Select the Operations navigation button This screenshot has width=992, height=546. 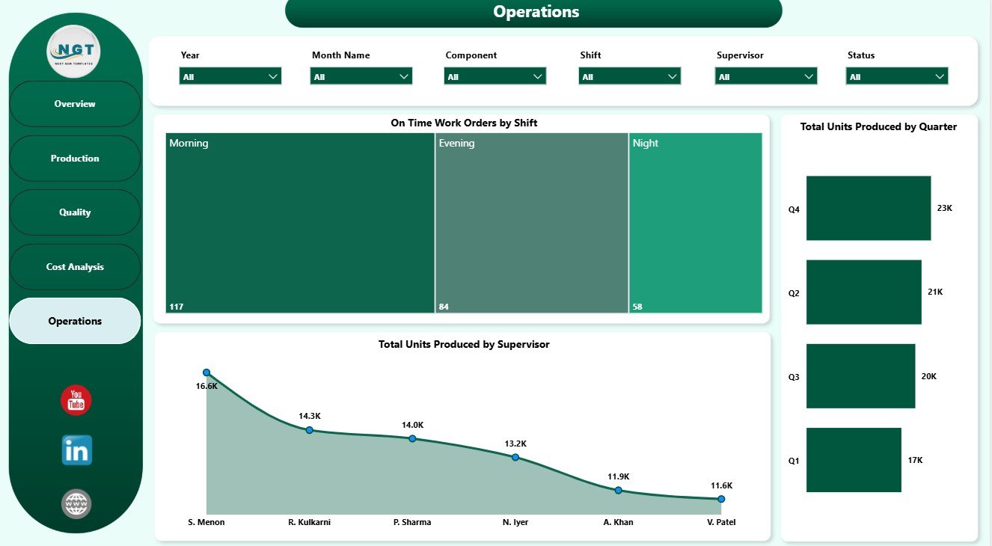(x=75, y=321)
